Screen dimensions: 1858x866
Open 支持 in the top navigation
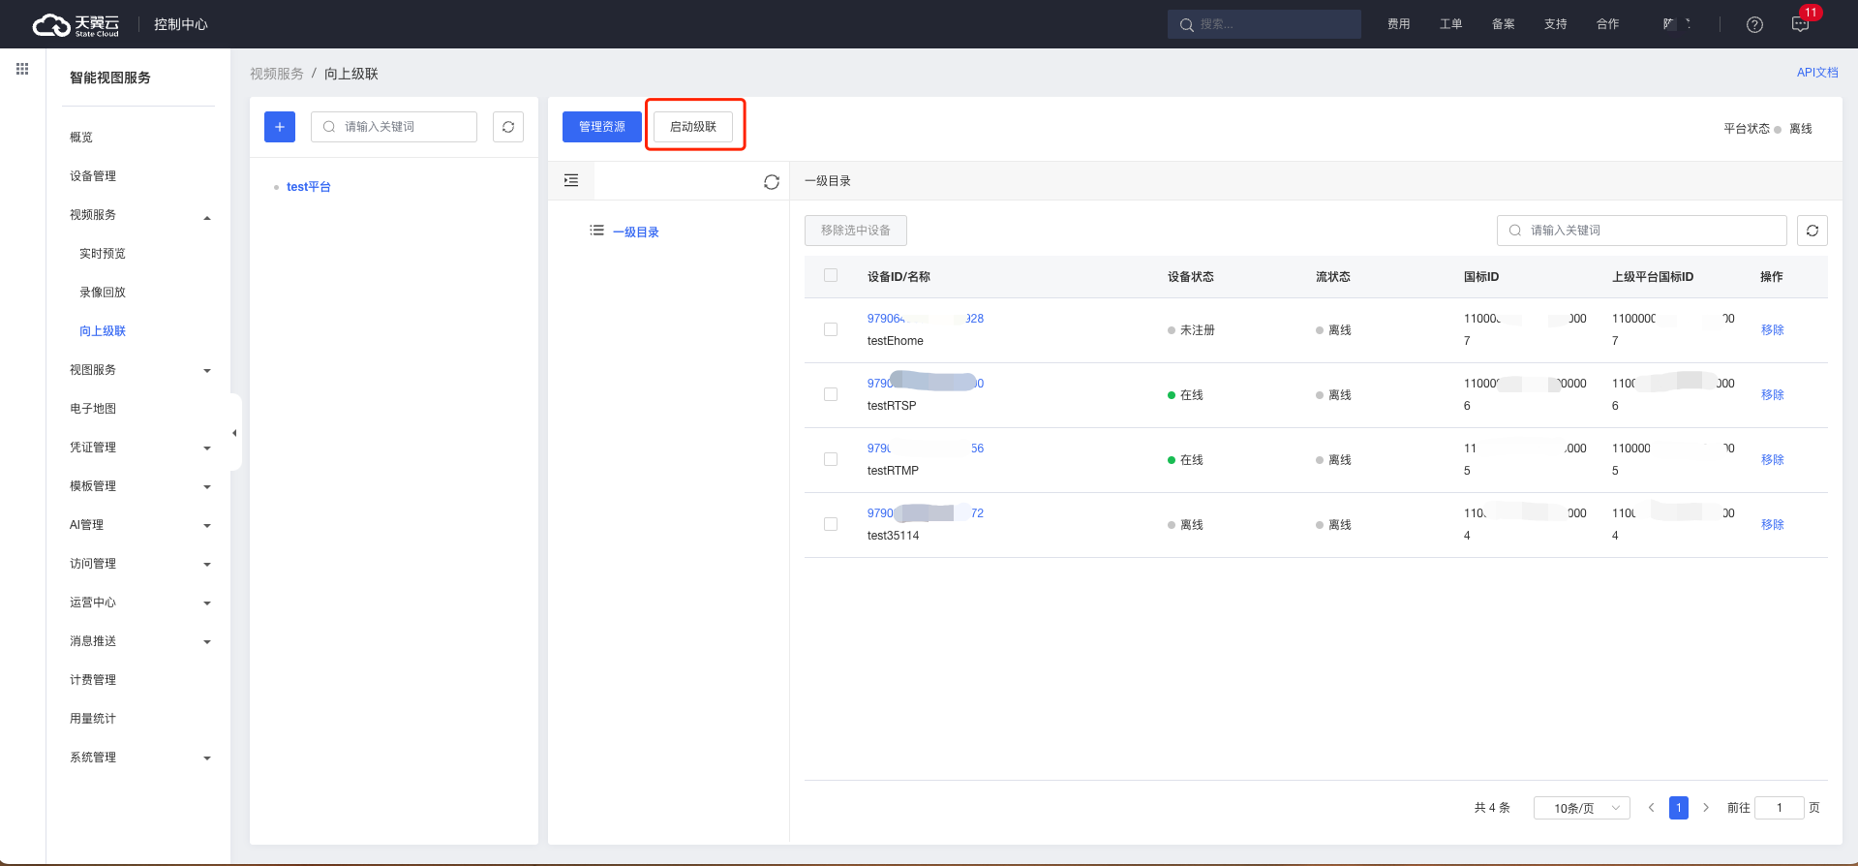[1555, 24]
